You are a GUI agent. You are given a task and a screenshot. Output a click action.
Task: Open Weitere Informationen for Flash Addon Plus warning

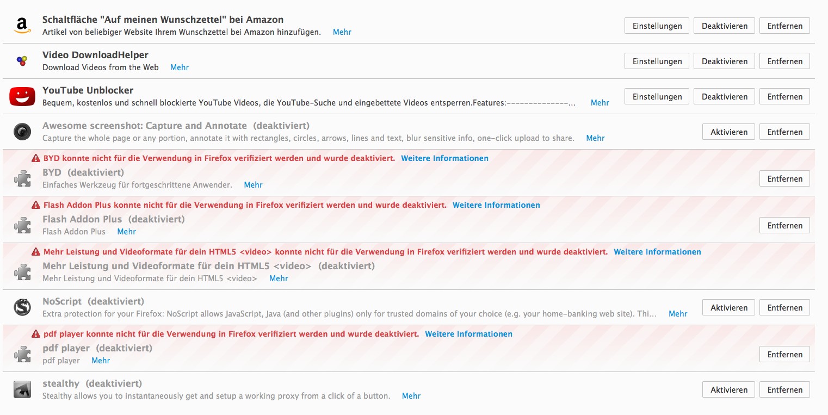click(x=496, y=205)
